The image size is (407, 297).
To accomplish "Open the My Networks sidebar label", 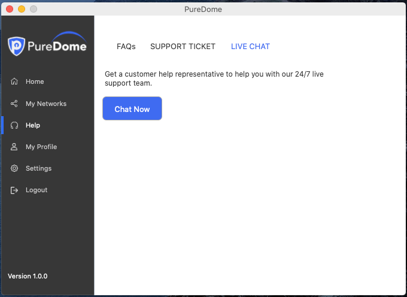I will click(46, 104).
